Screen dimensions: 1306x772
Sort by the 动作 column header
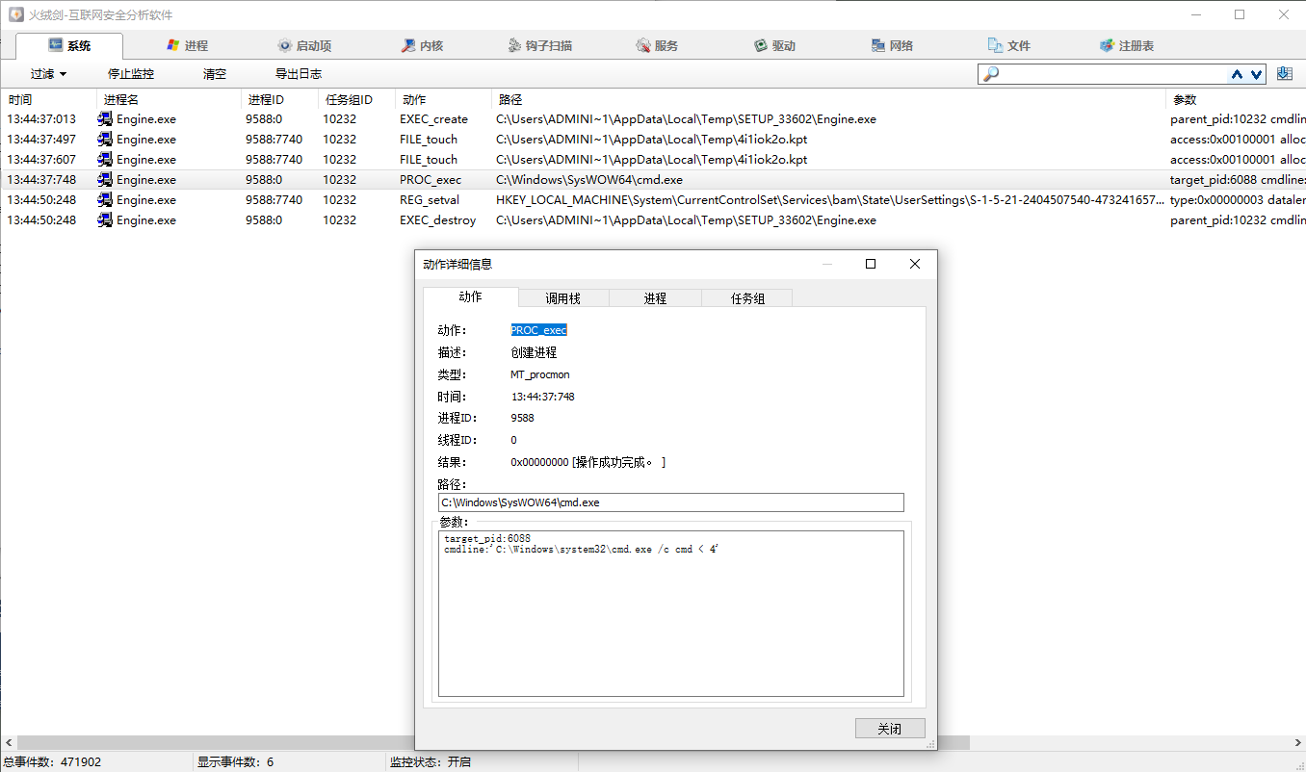(414, 99)
